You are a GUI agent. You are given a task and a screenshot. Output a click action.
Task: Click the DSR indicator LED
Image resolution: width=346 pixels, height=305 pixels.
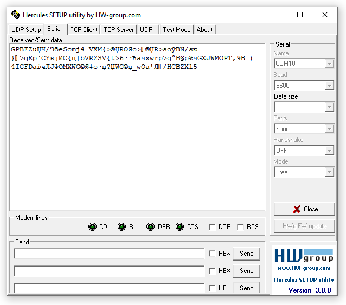(x=151, y=227)
